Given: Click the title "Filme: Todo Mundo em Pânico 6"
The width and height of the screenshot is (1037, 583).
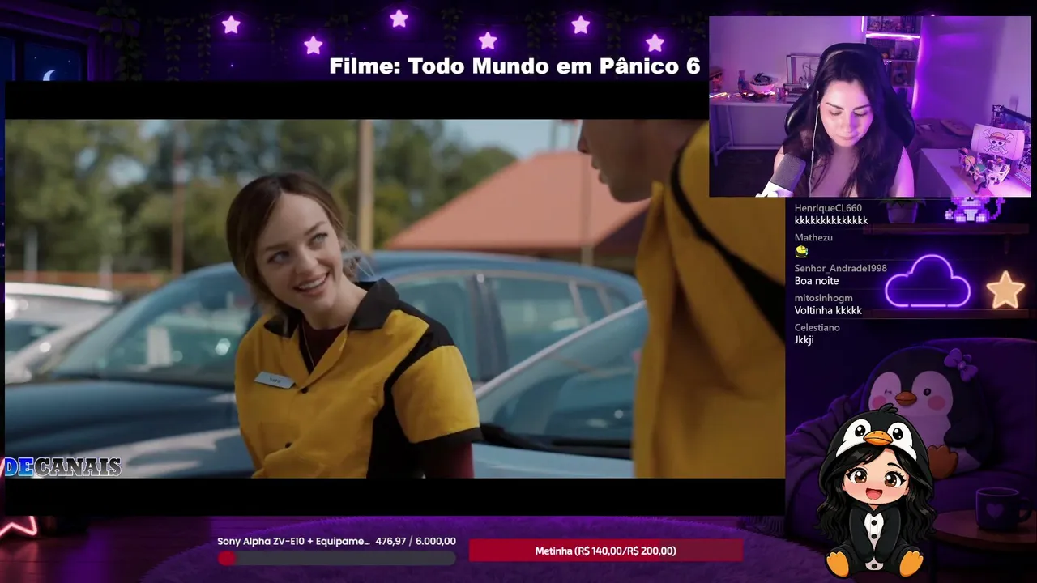Looking at the screenshot, I should 514,66.
